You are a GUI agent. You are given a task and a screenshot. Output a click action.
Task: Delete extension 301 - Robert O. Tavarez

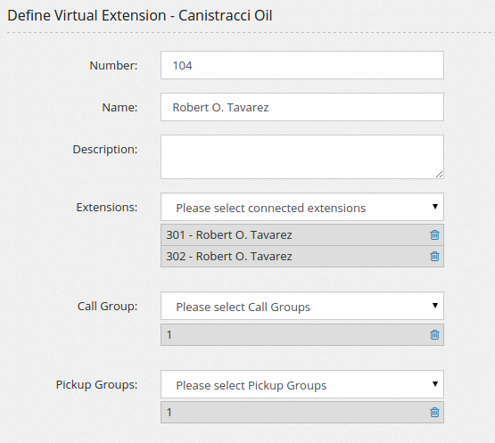(434, 235)
